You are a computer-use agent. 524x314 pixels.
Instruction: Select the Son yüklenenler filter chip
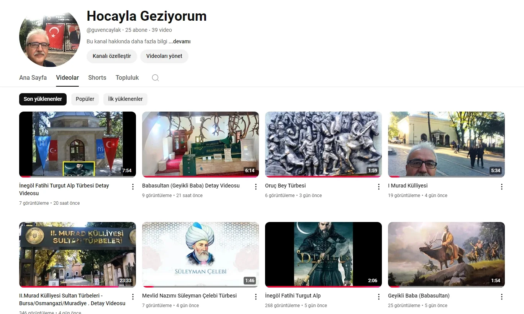coord(43,99)
